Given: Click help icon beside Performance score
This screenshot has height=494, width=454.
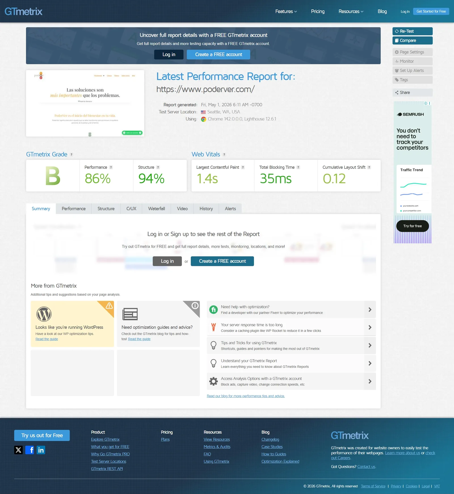Looking at the screenshot, I should click(111, 167).
